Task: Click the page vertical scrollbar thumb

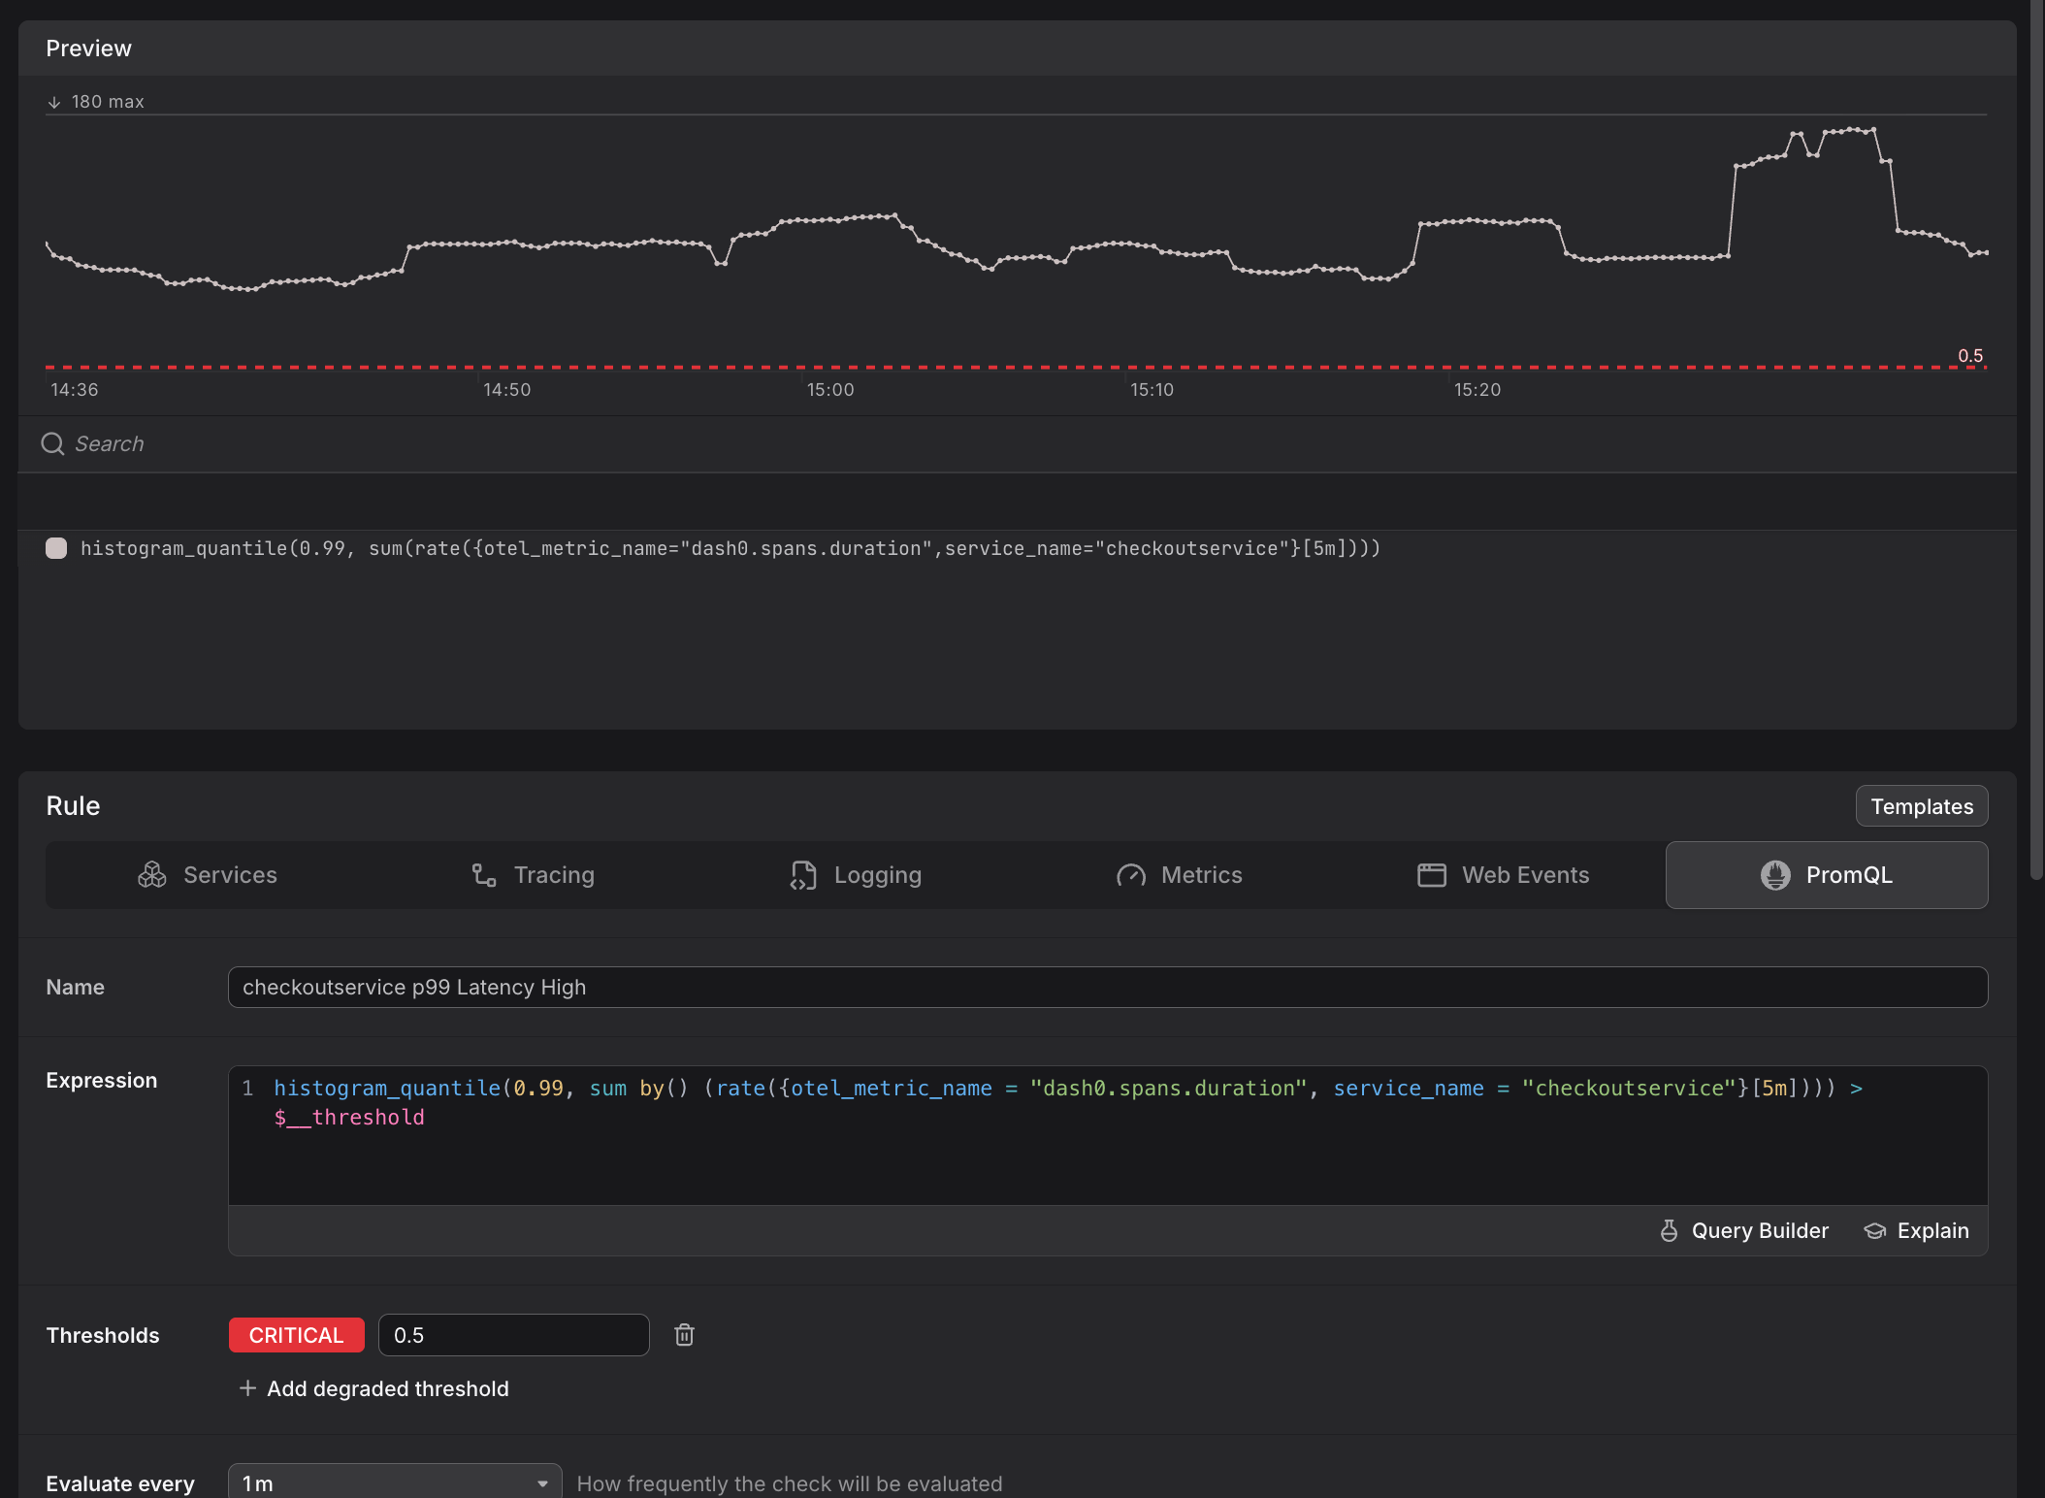Action: point(2037,440)
